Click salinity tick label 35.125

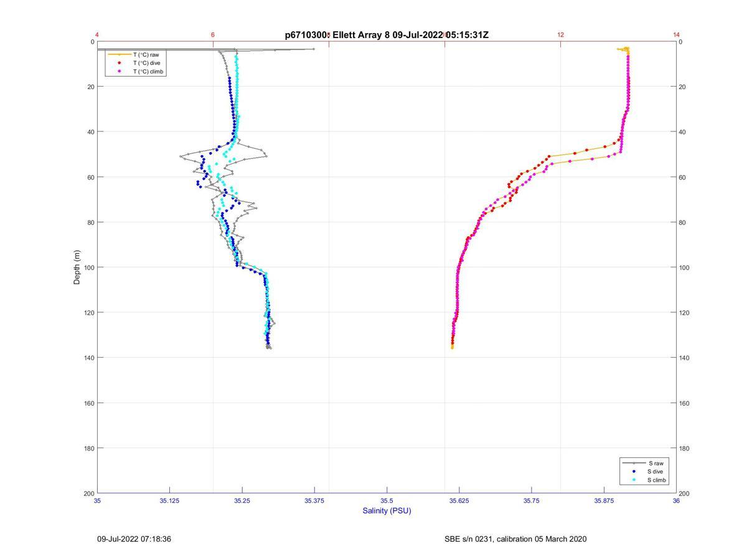coord(169,500)
